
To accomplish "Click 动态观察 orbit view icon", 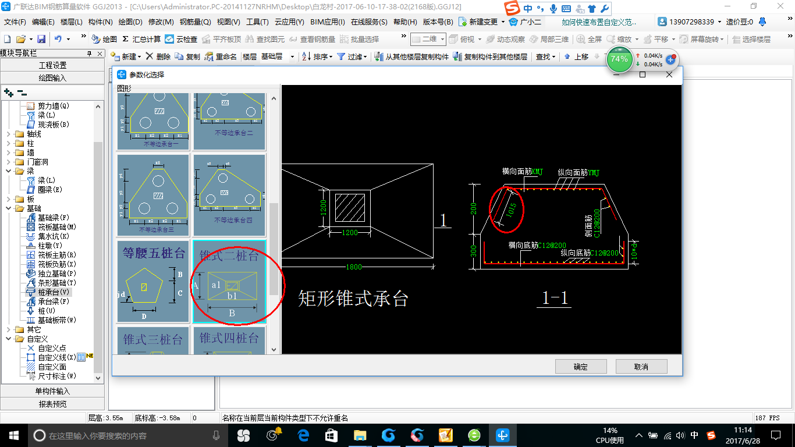I will pos(490,39).
